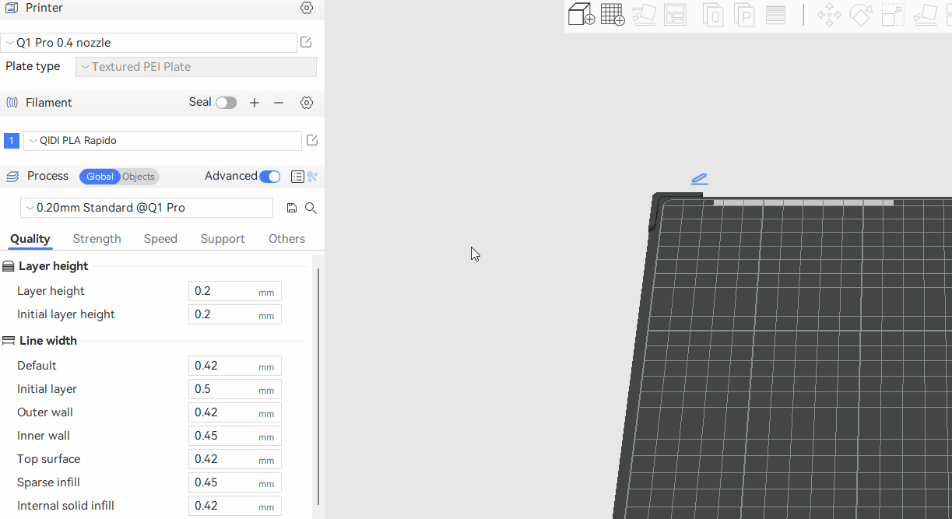Remove a filament with minus icon

pyautogui.click(x=279, y=103)
